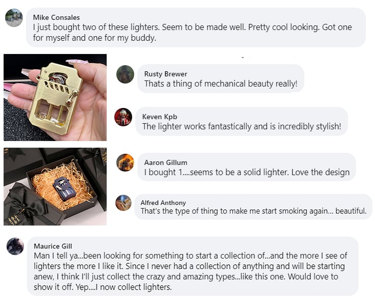
Task: Click the Mike Consales name link
Action: click(x=56, y=17)
